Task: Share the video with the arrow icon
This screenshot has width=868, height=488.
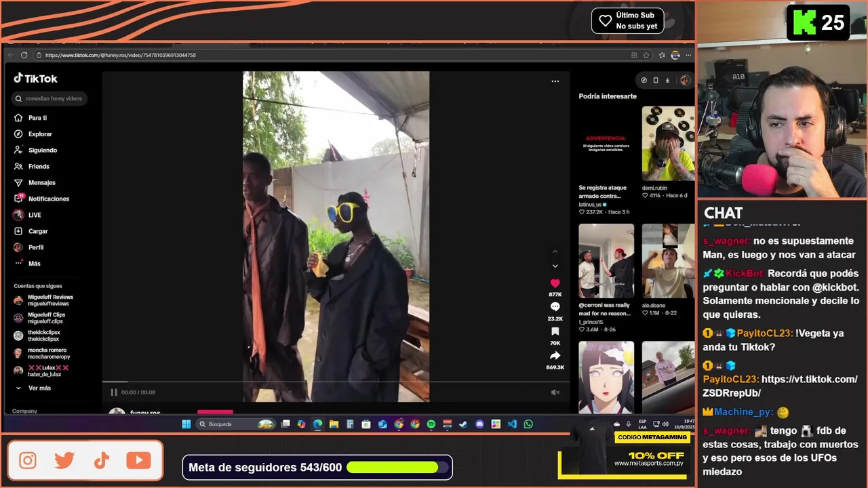Action: pyautogui.click(x=555, y=356)
